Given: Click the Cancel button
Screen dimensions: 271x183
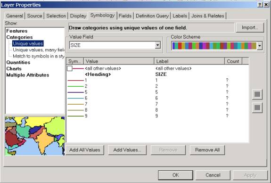Looking at the screenshot, I should pos(213,175).
